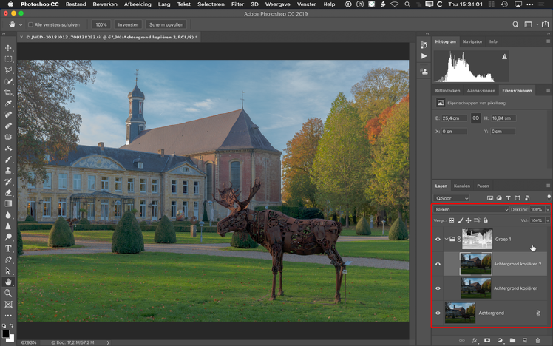This screenshot has width=553, height=346.
Task: Click the add layer style fx icon
Action: pyautogui.click(x=475, y=340)
